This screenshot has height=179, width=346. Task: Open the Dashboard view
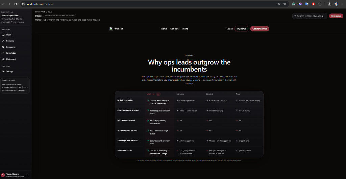[11, 59]
